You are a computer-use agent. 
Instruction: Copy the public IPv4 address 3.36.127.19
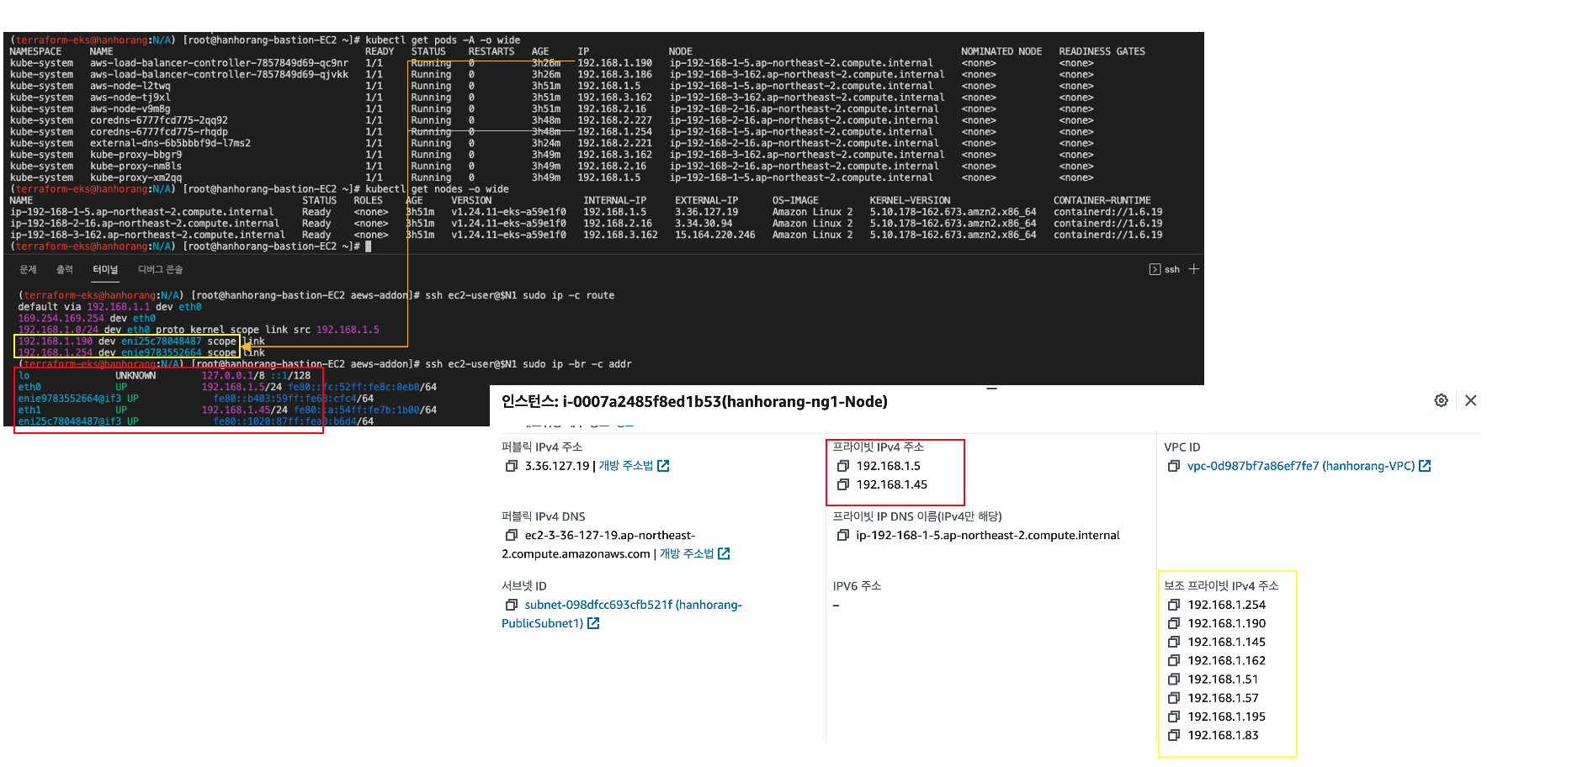(x=511, y=466)
